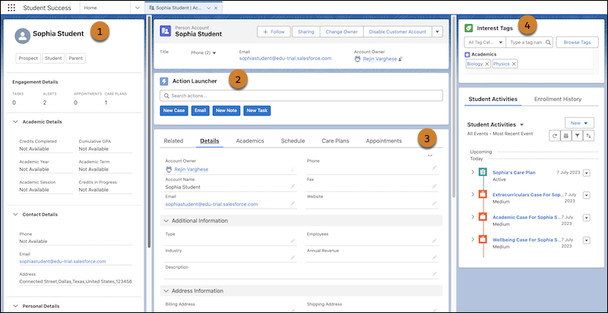Click the New Task action button
This screenshot has width=608, height=313.
click(257, 111)
